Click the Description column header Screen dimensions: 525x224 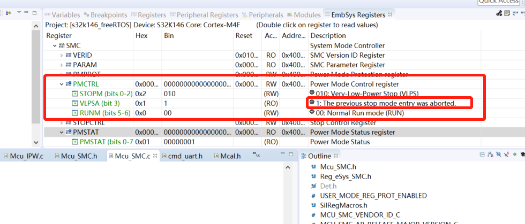pos(328,35)
